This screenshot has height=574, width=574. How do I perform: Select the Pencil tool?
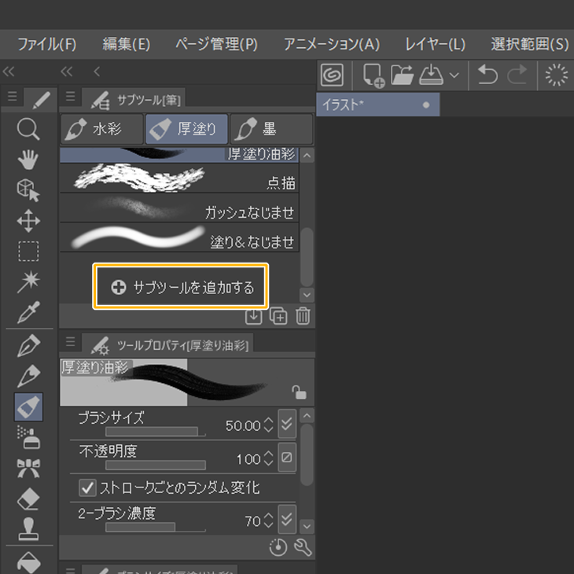pyautogui.click(x=28, y=376)
